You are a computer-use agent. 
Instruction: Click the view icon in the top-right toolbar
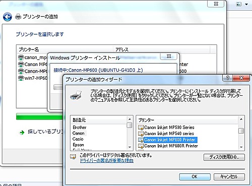238,4
